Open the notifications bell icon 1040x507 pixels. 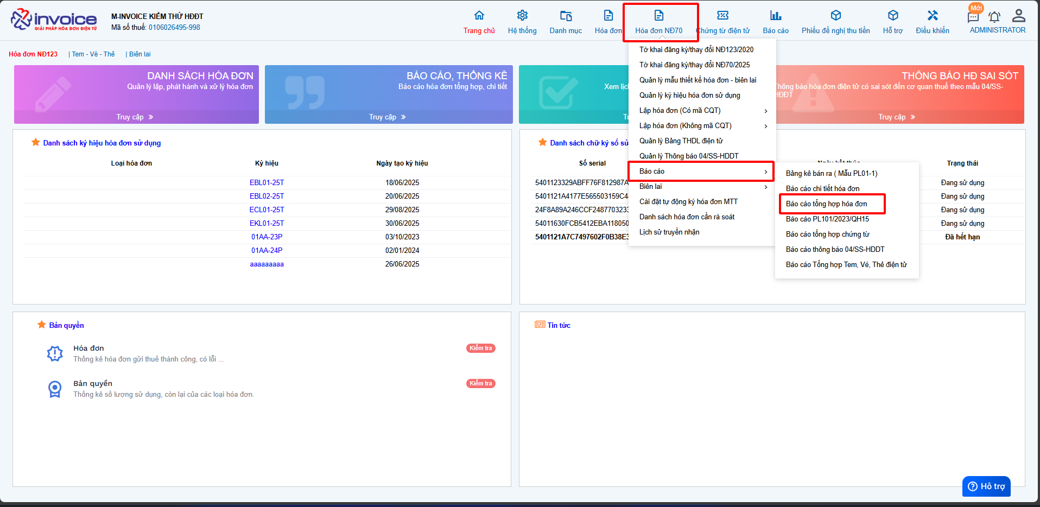(x=994, y=17)
